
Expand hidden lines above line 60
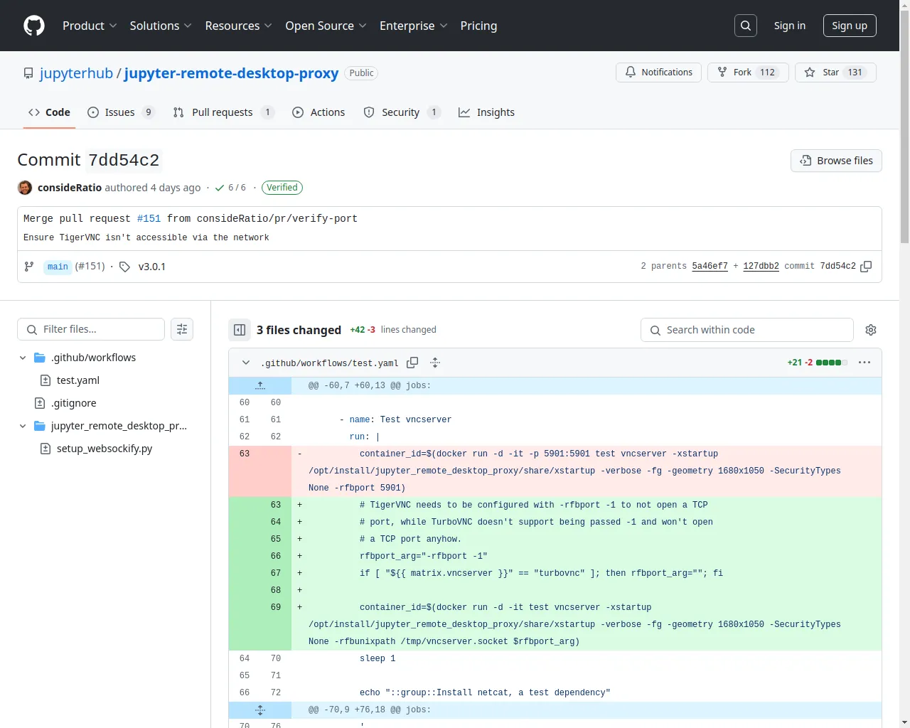(x=260, y=385)
